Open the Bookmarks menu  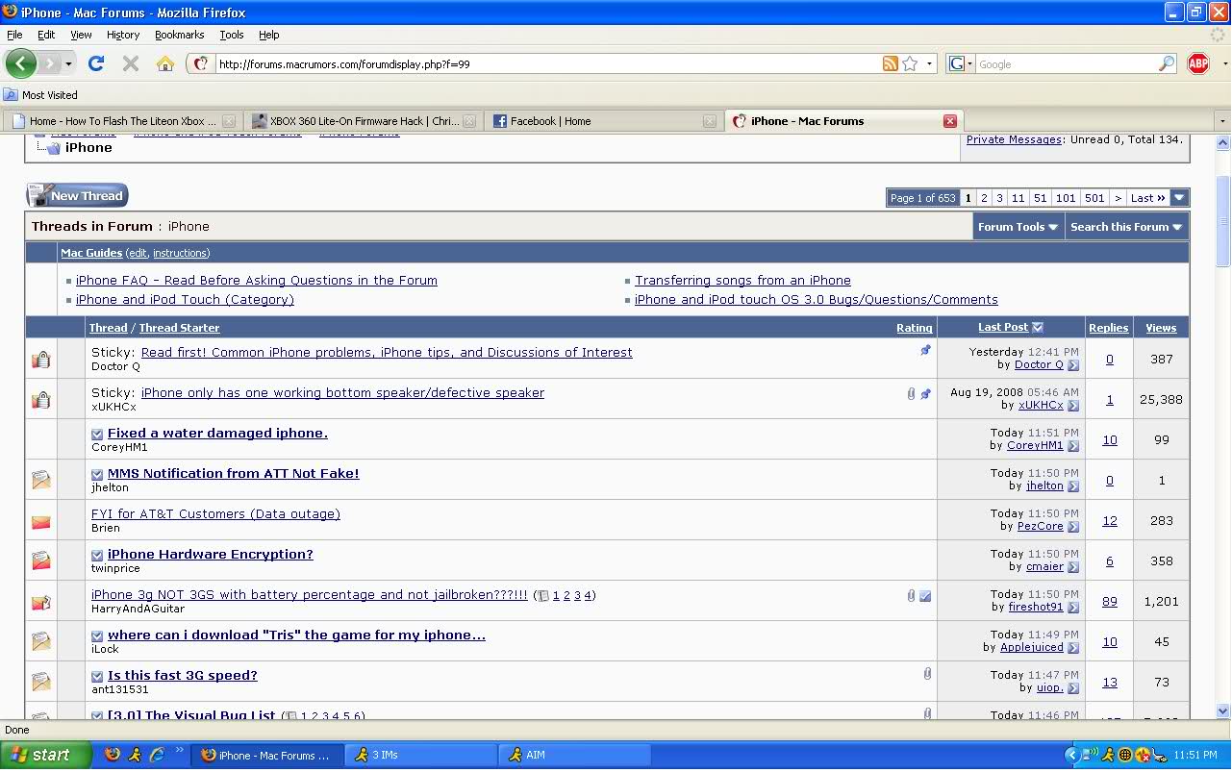click(x=179, y=35)
